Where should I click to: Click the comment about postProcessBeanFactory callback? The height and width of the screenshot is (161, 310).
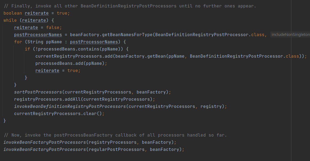115,135
